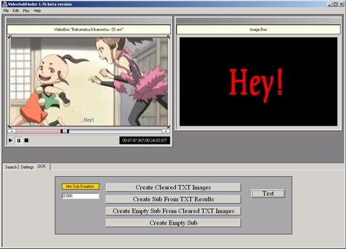Click the left arrow of the seek bar
The height and width of the screenshot is (249, 346).
point(11,131)
